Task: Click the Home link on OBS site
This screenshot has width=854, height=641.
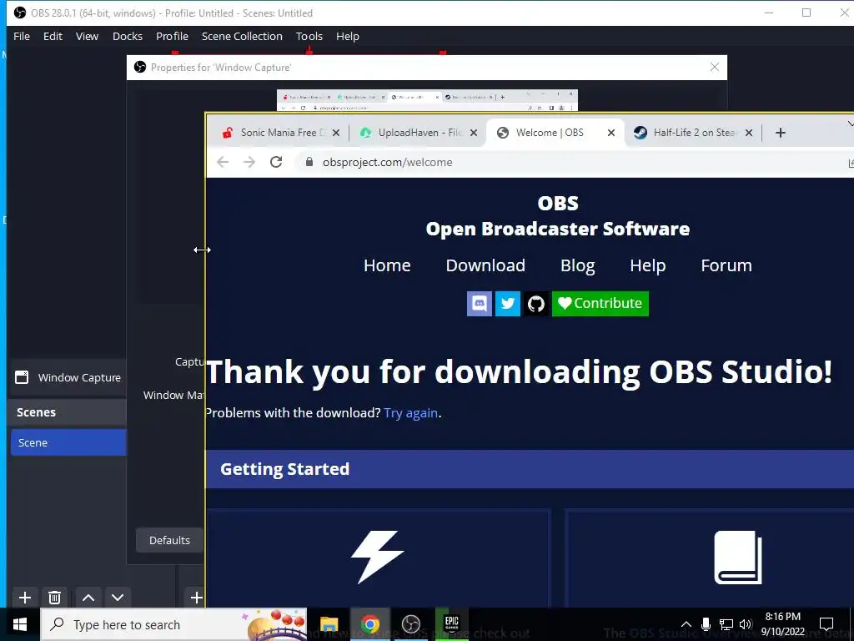Action: point(387,265)
